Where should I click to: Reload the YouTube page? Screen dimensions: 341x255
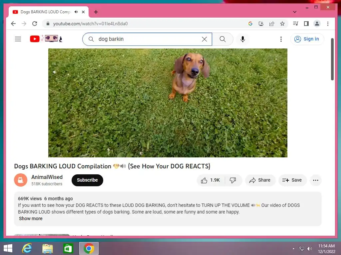pyautogui.click(x=35, y=24)
